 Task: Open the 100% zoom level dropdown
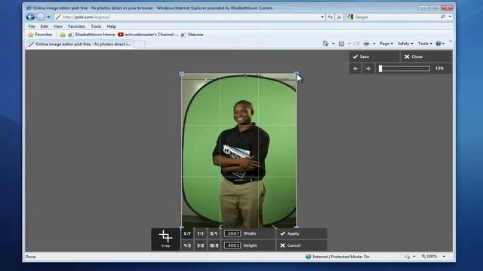pos(444,256)
